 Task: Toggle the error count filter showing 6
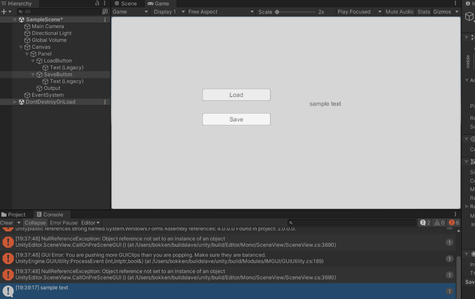pyautogui.click(x=454, y=222)
